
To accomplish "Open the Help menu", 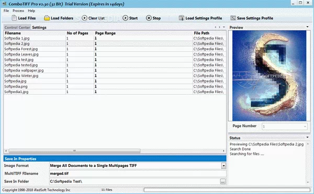I will point(31,10).
